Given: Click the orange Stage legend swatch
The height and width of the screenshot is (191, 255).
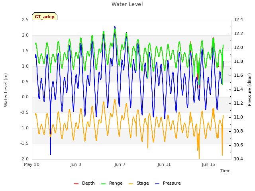Looking at the screenshot, I should pos(131,184).
